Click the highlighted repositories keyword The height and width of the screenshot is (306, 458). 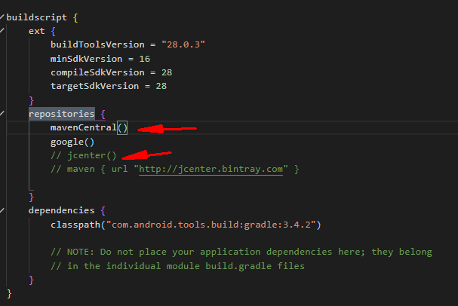[x=62, y=114]
